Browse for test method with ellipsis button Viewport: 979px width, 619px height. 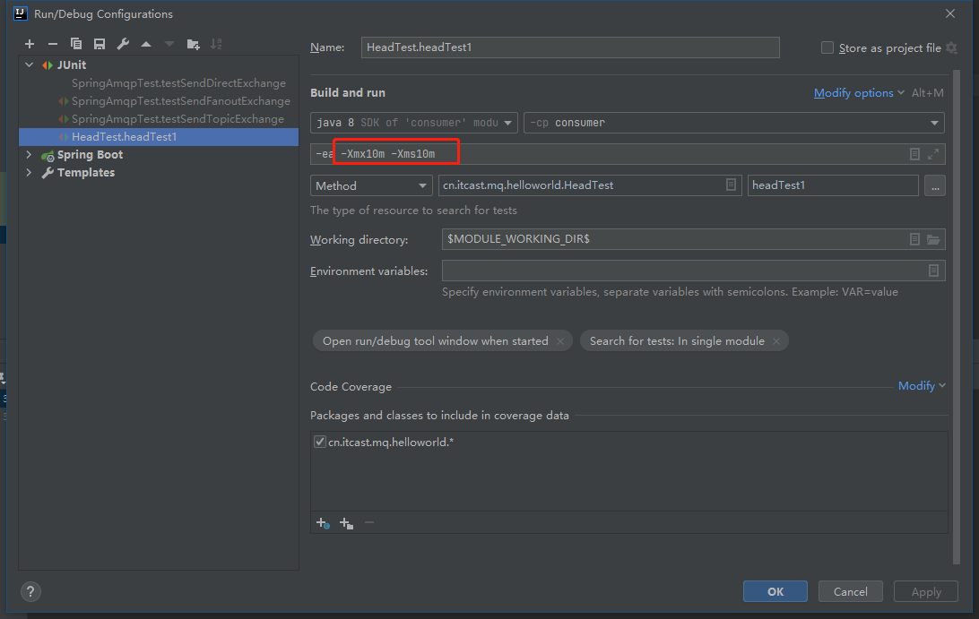click(x=935, y=186)
